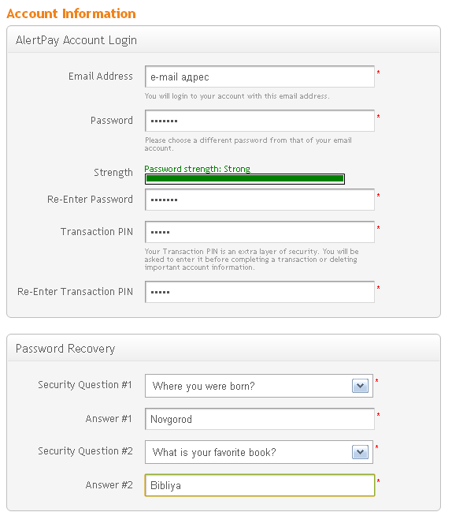Click the Transaction PIN field
Image resolution: width=452 pixels, height=512 pixels.
coord(259,232)
